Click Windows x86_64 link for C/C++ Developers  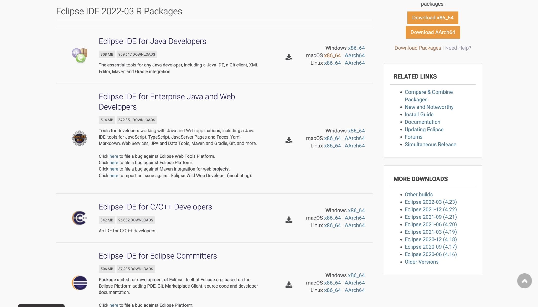(x=356, y=211)
